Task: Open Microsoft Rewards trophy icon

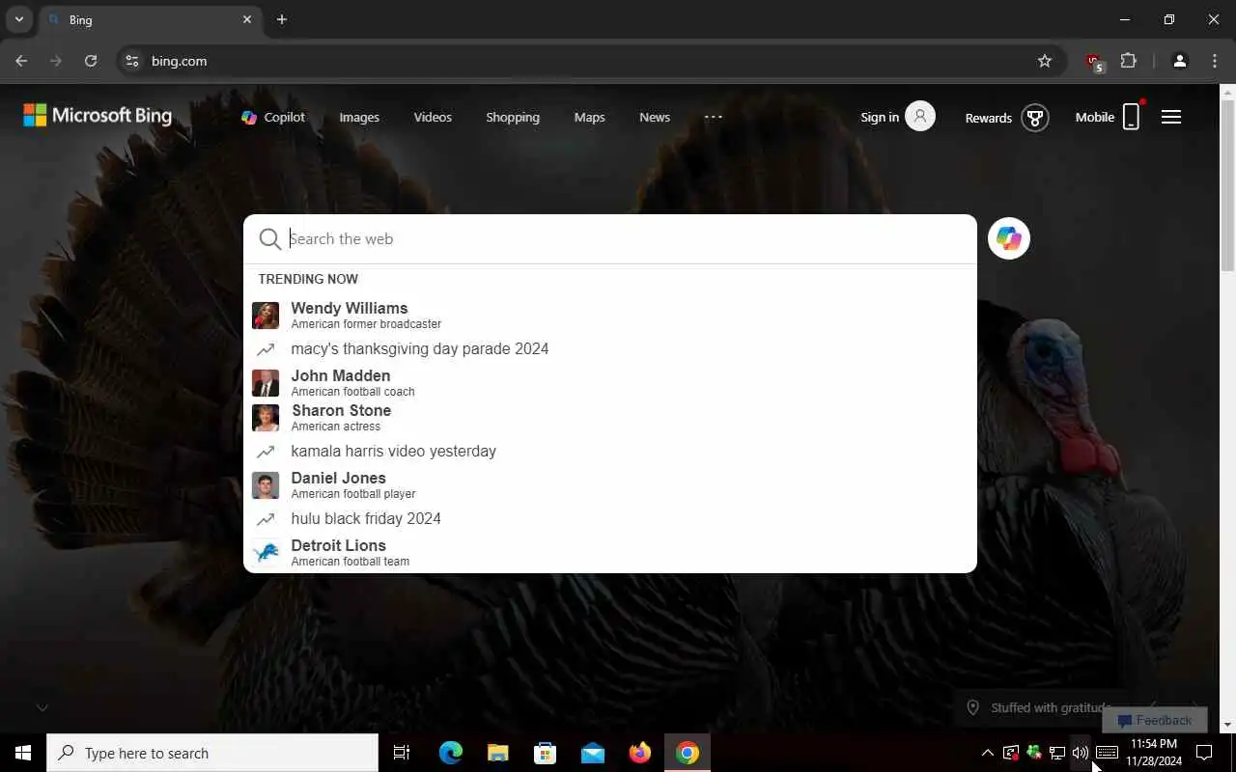Action: 1035,118
